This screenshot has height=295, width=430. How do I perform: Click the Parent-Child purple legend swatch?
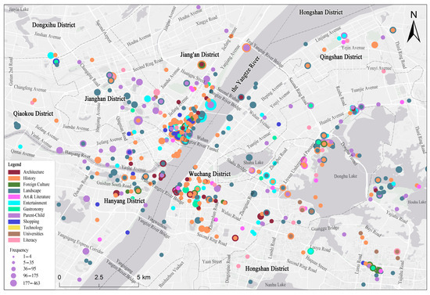[x=14, y=215]
